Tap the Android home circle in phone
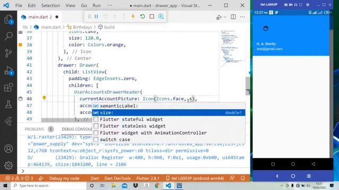339x190 pixels. click(x=293, y=164)
